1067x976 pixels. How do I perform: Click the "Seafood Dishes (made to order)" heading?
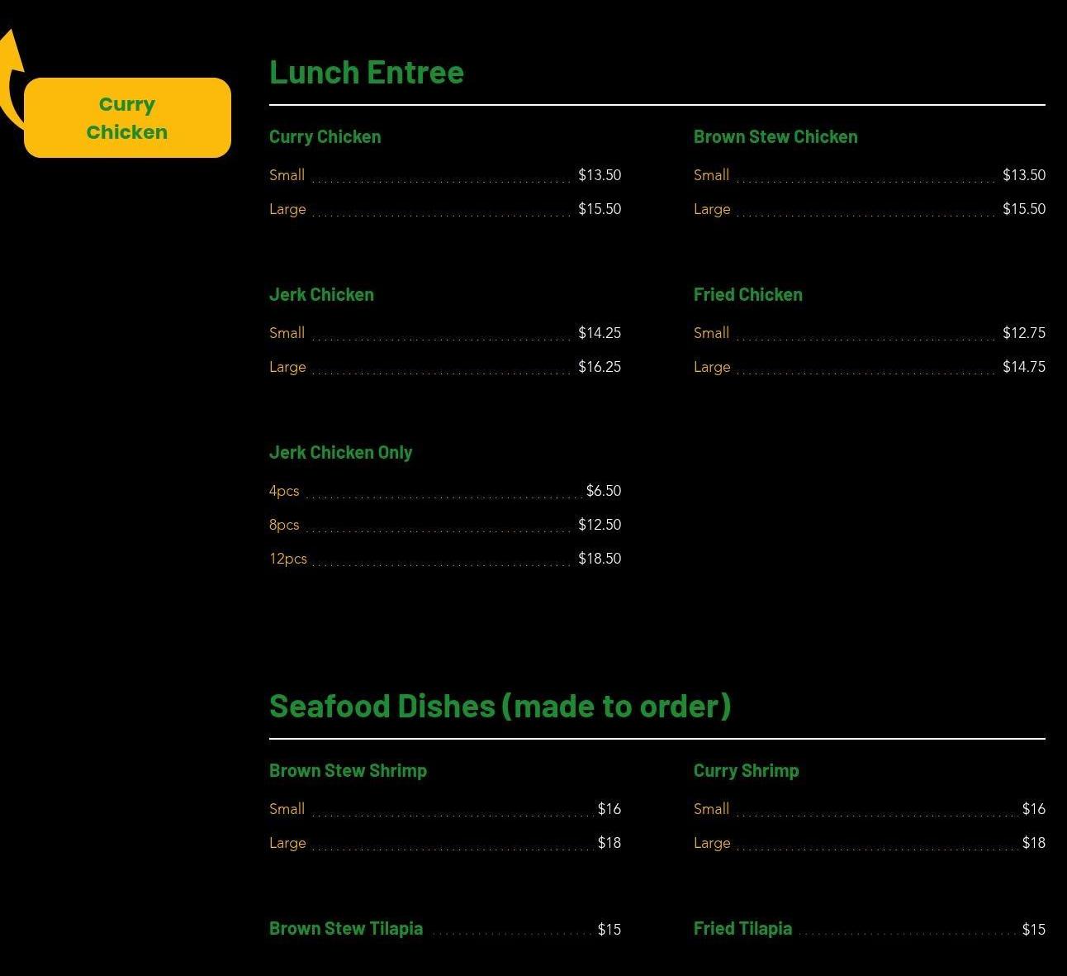(x=500, y=707)
